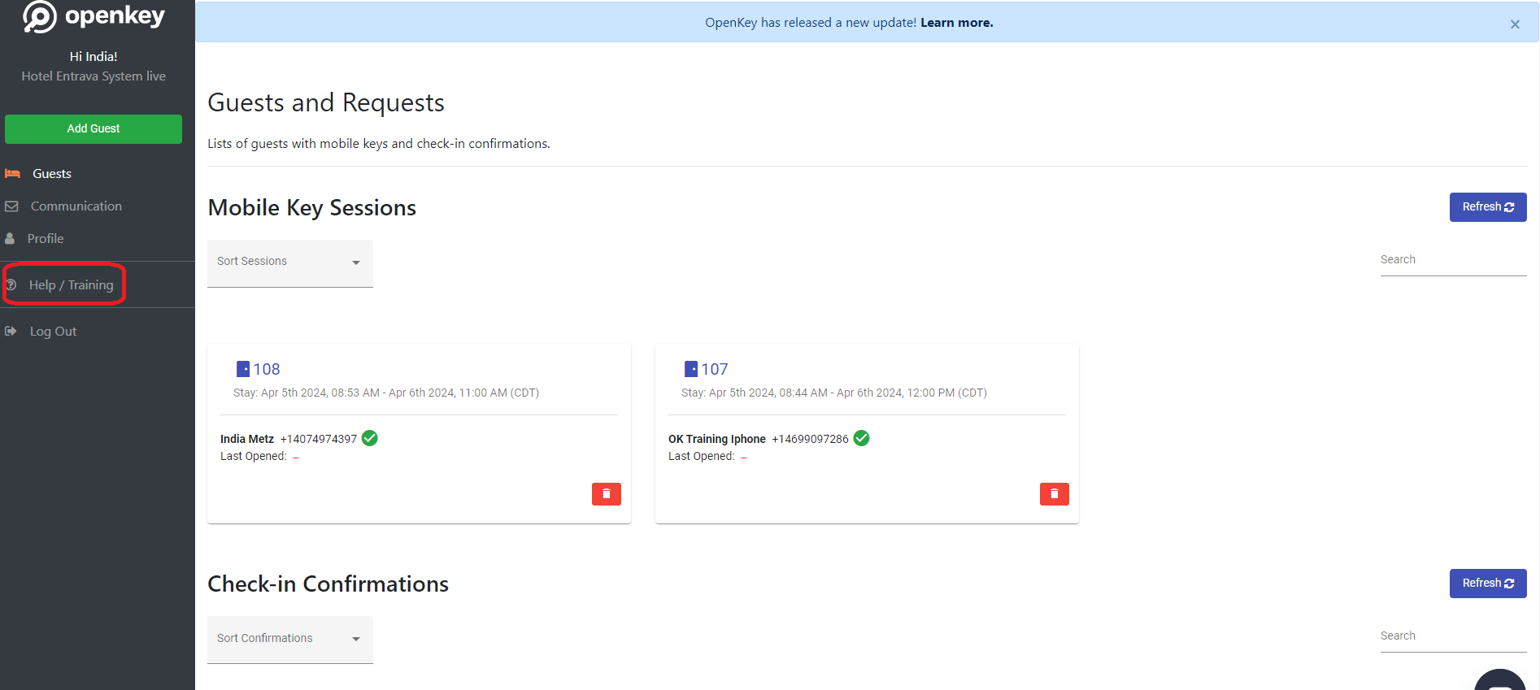
Task: Open room number 107 link
Action: [715, 369]
